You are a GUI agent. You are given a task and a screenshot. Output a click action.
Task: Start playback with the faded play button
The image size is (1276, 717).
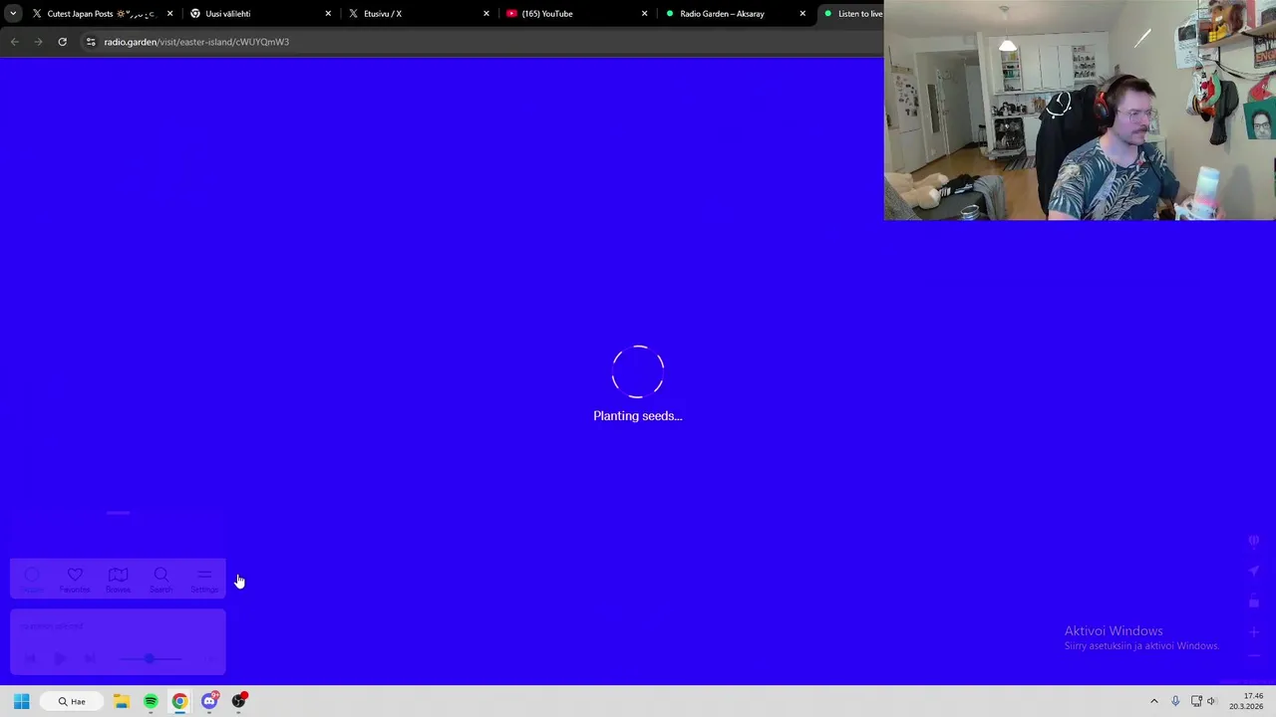point(59,658)
